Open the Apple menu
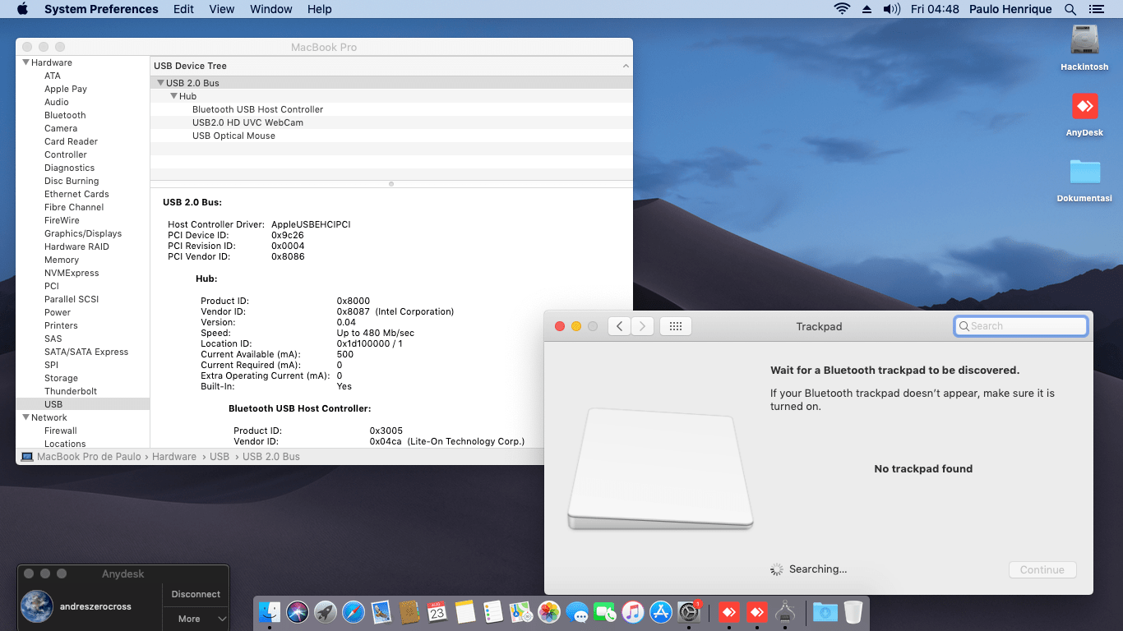Viewport: 1123px width, 631px height. 22,9
